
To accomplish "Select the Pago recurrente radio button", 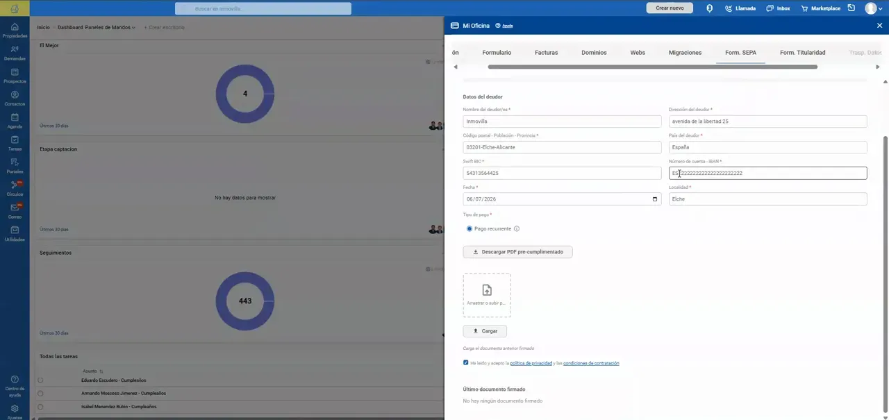I will tap(470, 229).
